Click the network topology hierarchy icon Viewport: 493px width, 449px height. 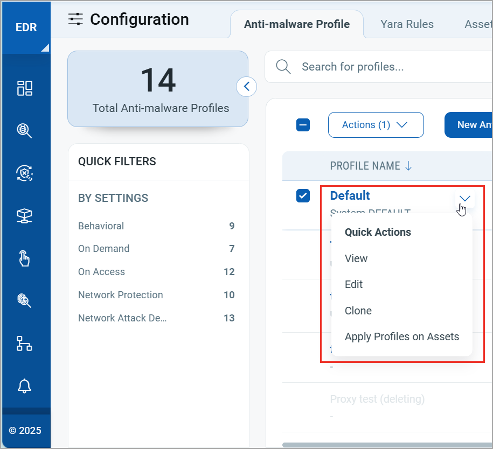click(x=24, y=343)
